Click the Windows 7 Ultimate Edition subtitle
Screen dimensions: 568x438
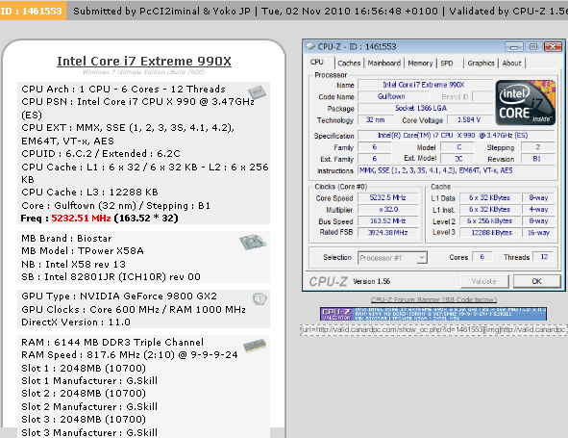(144, 72)
